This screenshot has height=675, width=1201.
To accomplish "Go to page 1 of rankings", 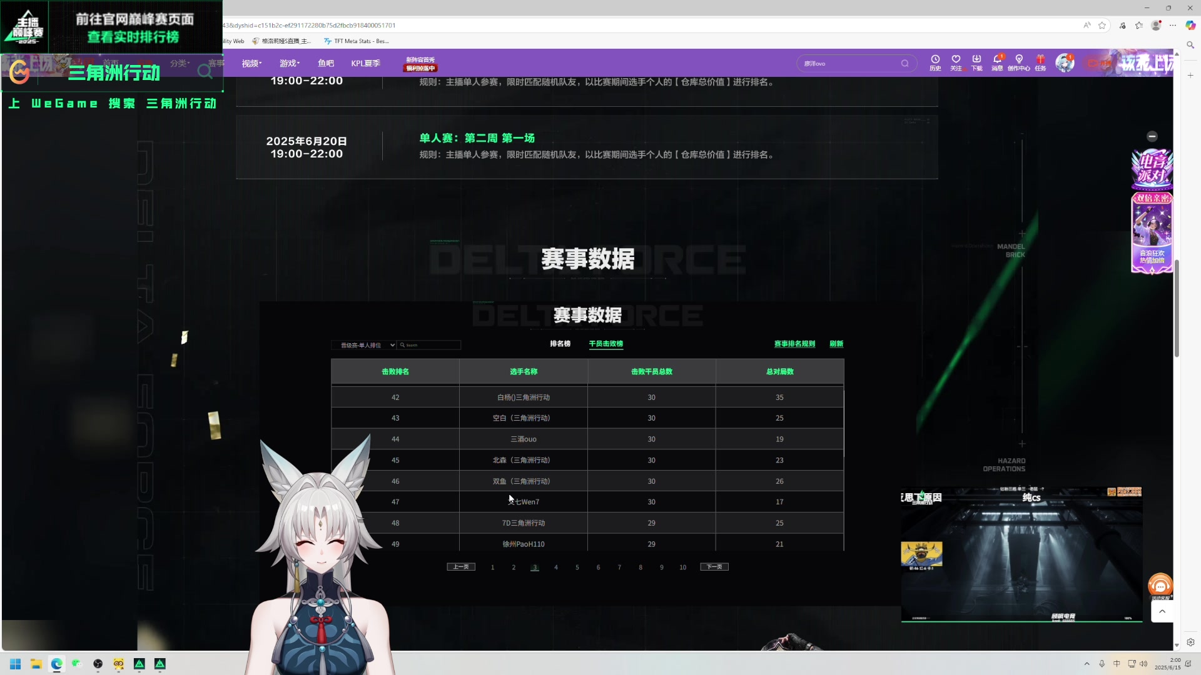I will [492, 567].
